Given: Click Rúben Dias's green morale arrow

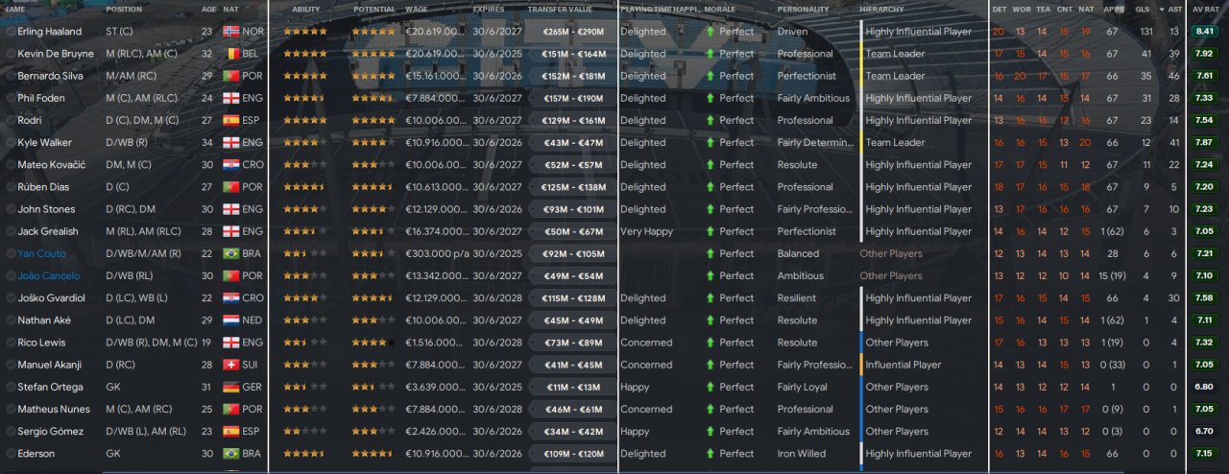Looking at the screenshot, I should point(710,187).
